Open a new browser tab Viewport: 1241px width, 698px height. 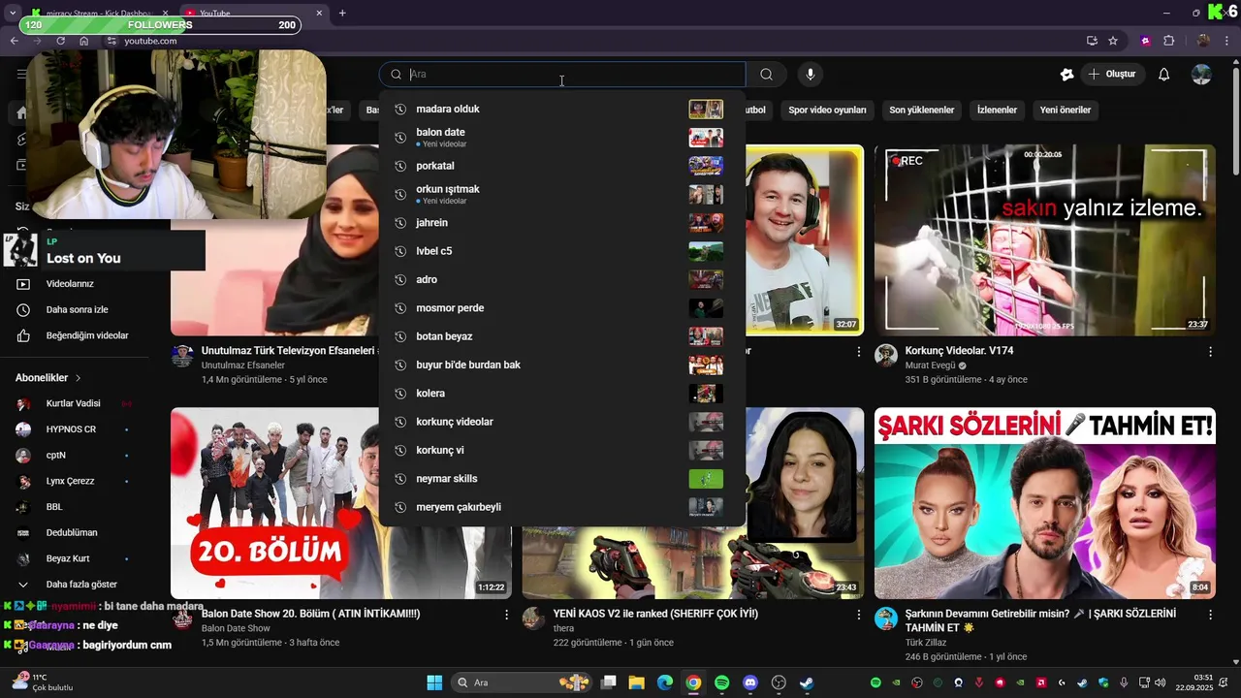click(x=342, y=14)
